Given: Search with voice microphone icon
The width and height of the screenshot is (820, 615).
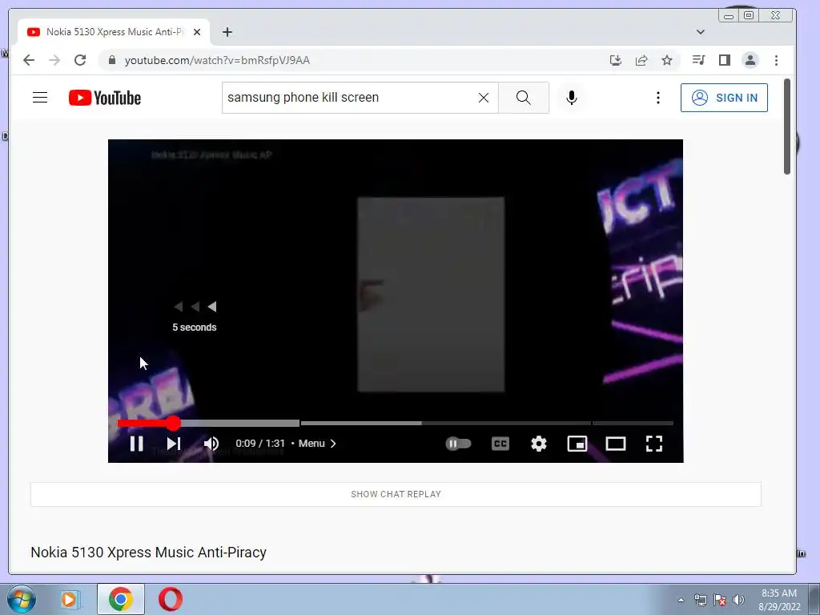Looking at the screenshot, I should [572, 97].
